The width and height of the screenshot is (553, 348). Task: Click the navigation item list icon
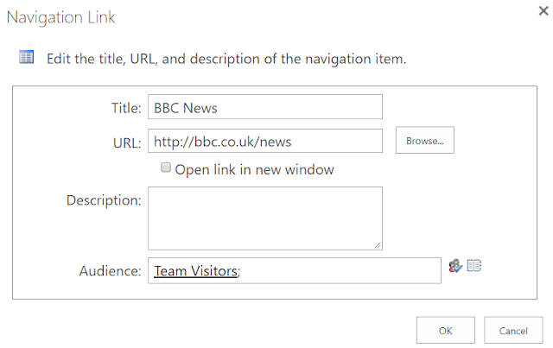[x=26, y=58]
